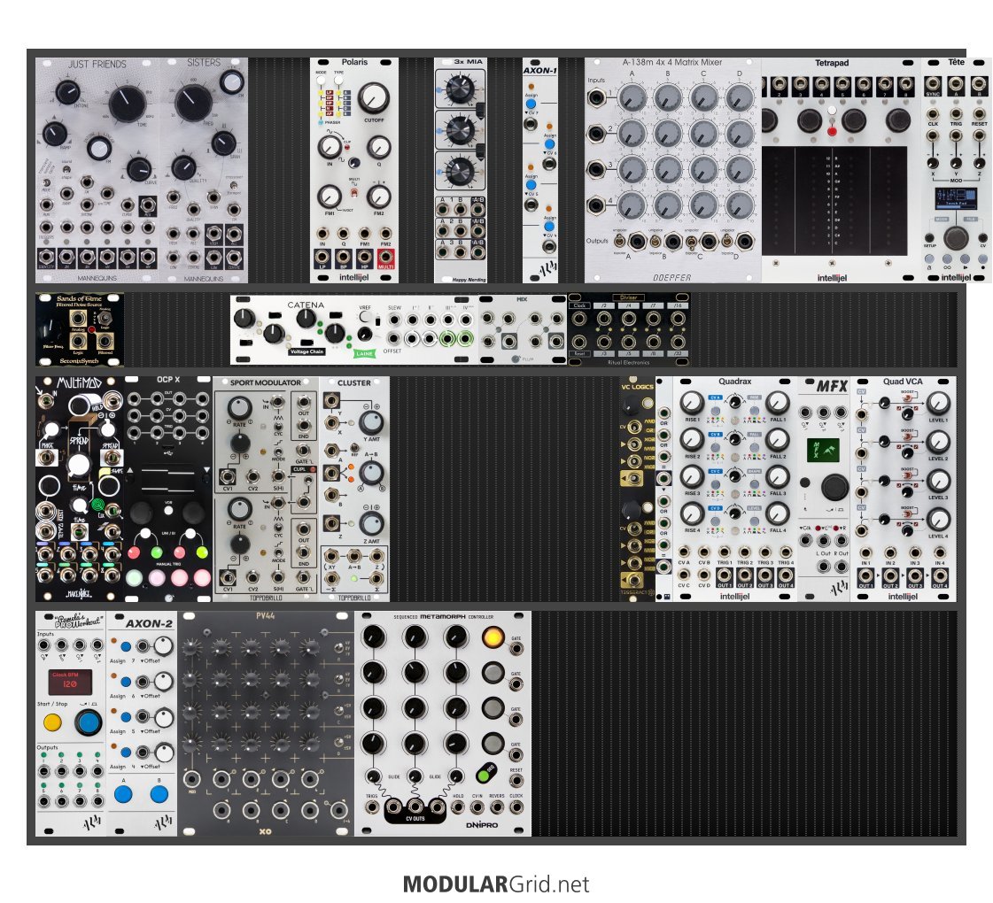Click the LP output jack on Polaris
This screenshot has width=993, height=903.
(322, 258)
